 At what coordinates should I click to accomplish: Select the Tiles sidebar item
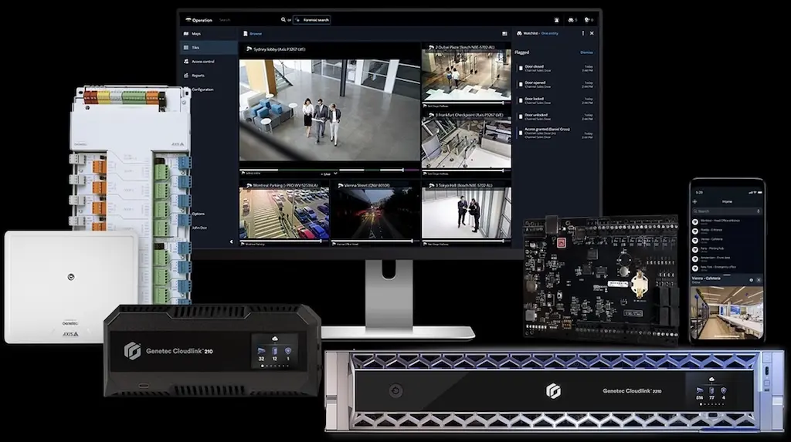click(x=209, y=47)
